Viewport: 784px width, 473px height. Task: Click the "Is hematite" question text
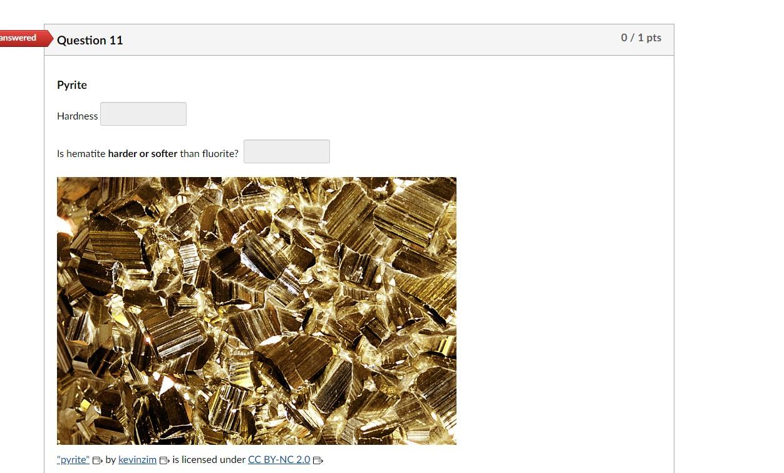click(81, 153)
